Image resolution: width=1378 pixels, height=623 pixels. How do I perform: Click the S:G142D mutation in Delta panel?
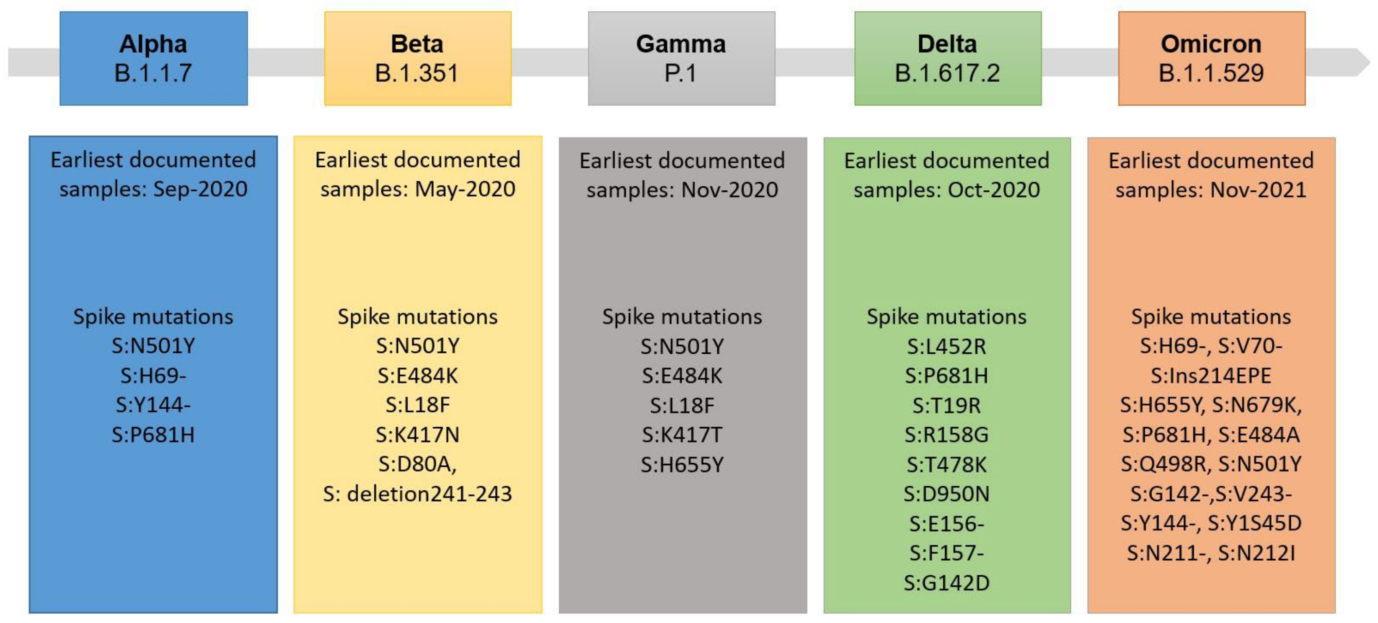[946, 582]
